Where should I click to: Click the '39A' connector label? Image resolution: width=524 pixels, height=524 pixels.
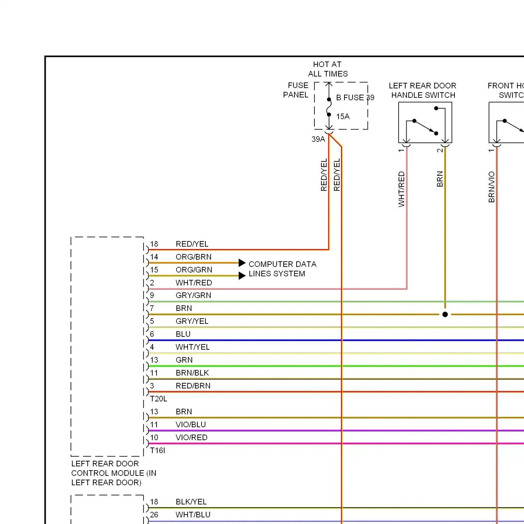pos(318,139)
